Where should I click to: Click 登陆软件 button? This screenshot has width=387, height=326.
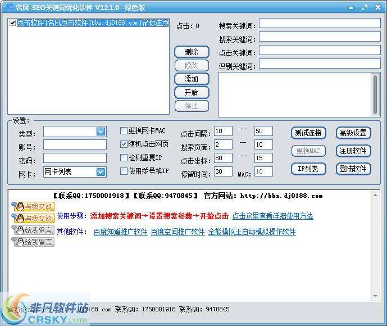[353, 169]
